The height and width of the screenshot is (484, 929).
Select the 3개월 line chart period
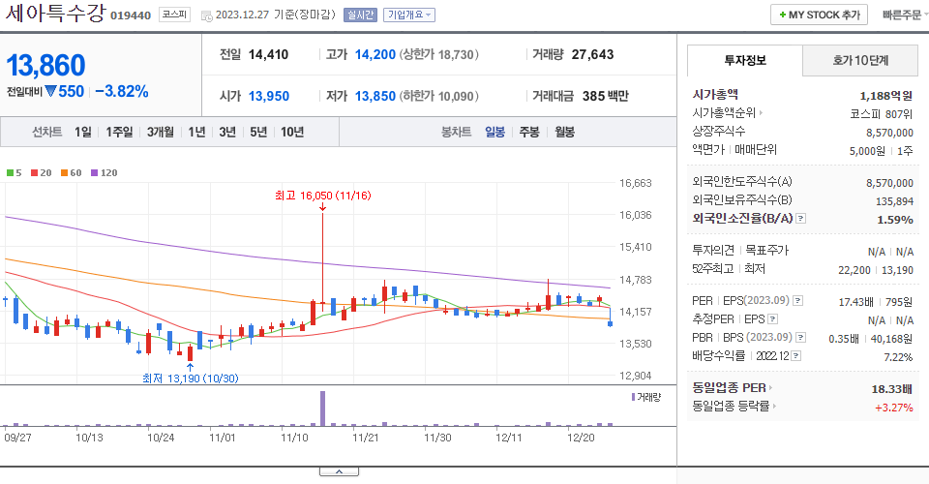point(160,132)
